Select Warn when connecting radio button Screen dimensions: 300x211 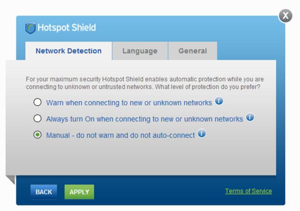coord(38,102)
